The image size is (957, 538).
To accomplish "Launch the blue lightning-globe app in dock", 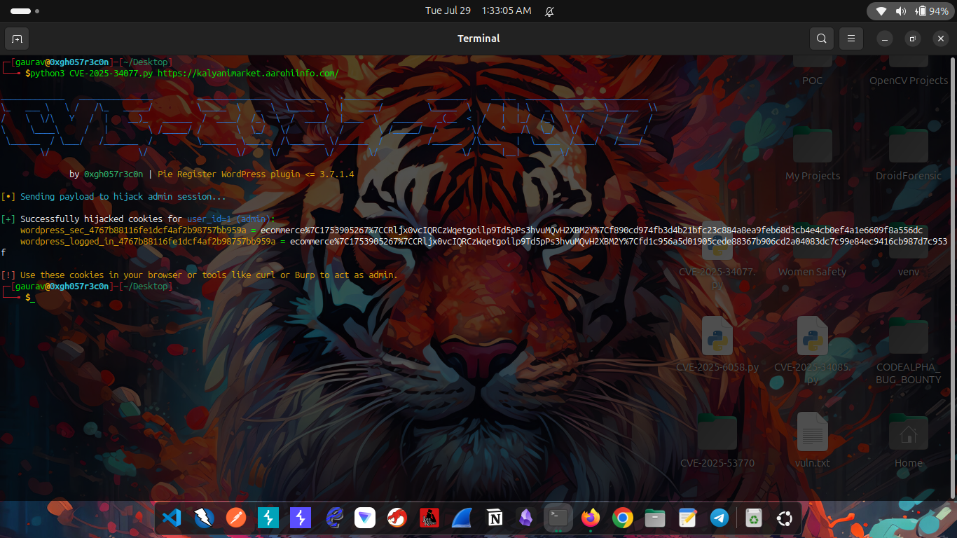I will (x=204, y=518).
